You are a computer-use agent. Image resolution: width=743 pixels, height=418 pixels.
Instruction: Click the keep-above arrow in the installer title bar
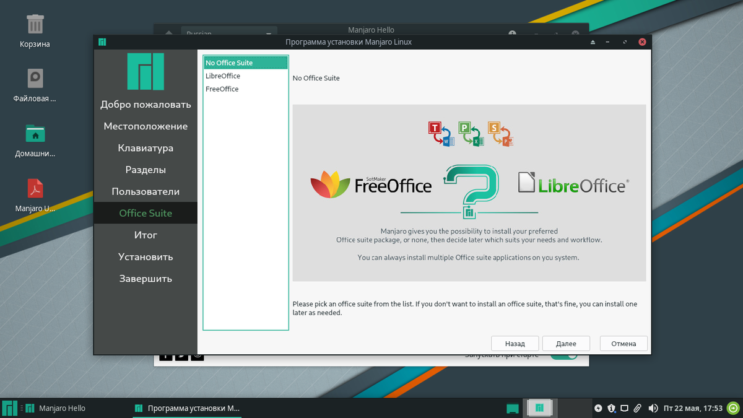pos(593,42)
